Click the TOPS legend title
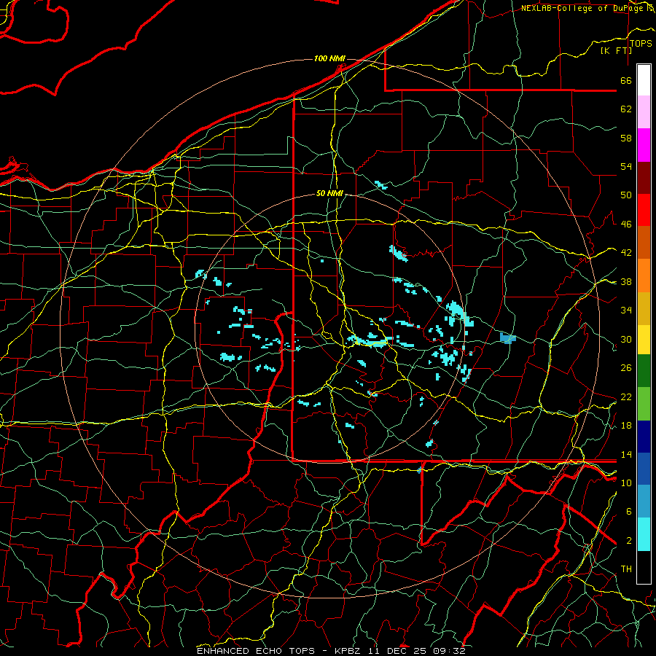Viewport: 656px width, 656px height. click(641, 43)
